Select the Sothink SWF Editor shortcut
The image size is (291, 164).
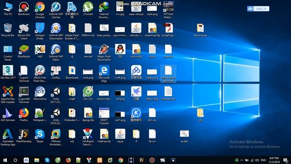coord(56,53)
